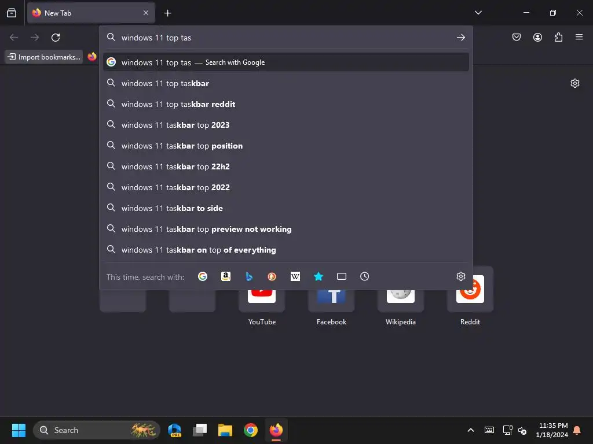The height and width of the screenshot is (444, 593).
Task: Go forward one page
Action: (35, 38)
